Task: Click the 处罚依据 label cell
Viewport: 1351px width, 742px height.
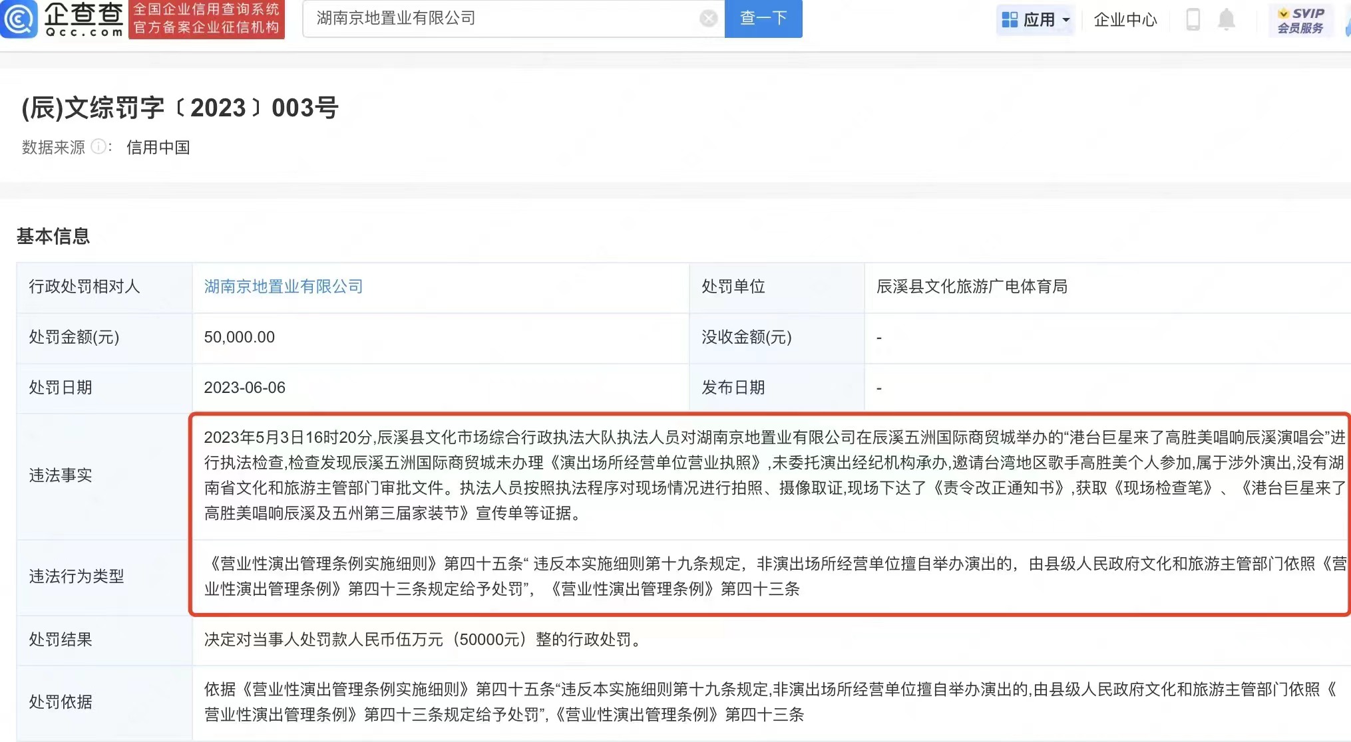Action: [x=104, y=703]
